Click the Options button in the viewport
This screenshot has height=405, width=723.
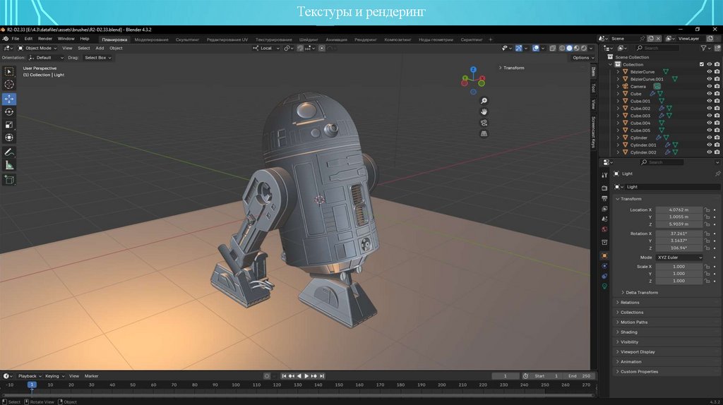tap(581, 58)
